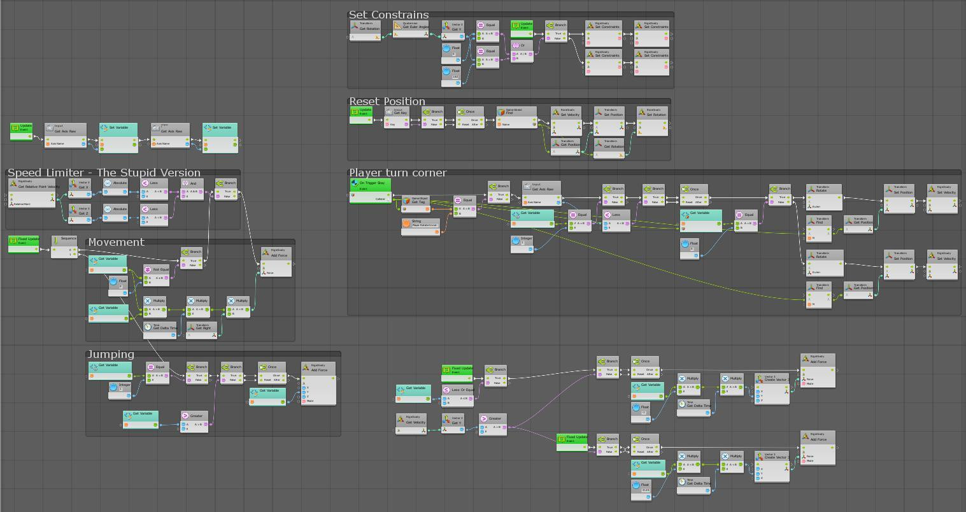Click the Time Get Delta Time icon in Movement
Image resolution: width=966 pixels, height=512 pixels.
pos(148,327)
